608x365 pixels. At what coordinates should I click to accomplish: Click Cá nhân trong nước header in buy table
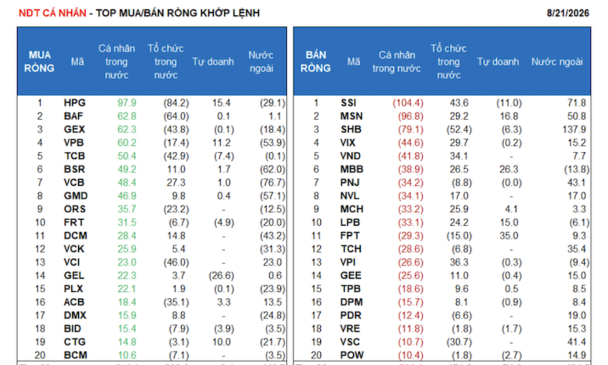(x=116, y=61)
